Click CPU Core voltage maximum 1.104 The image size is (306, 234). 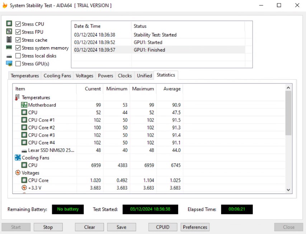tap(149, 180)
